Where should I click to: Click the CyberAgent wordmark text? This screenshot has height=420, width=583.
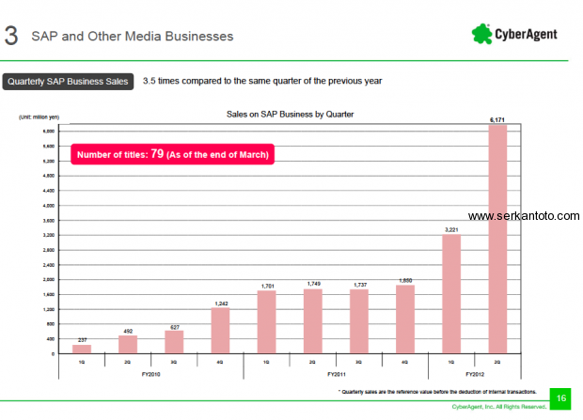[526, 34]
